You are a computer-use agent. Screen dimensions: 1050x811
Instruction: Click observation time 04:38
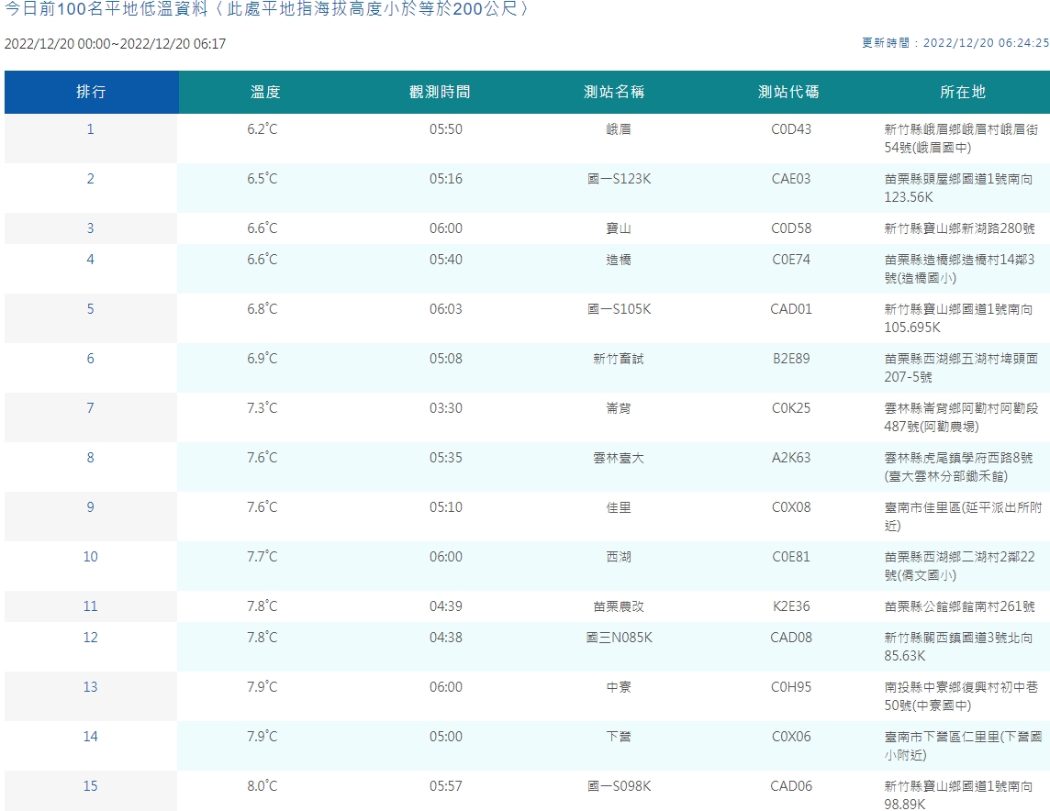(x=445, y=638)
